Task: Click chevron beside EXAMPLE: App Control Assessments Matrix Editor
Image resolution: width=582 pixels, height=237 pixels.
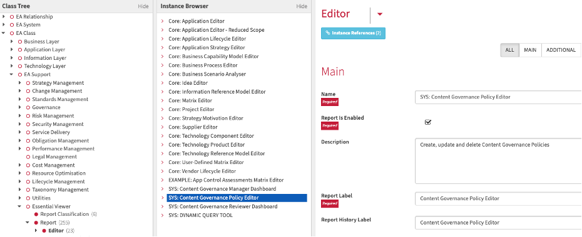Action: (163, 180)
